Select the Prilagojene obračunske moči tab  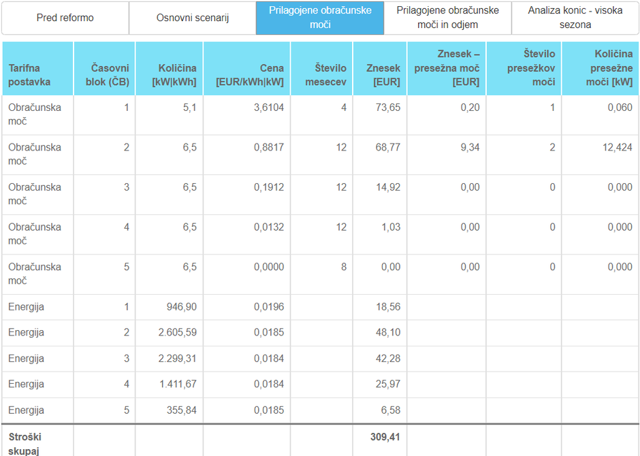click(320, 18)
